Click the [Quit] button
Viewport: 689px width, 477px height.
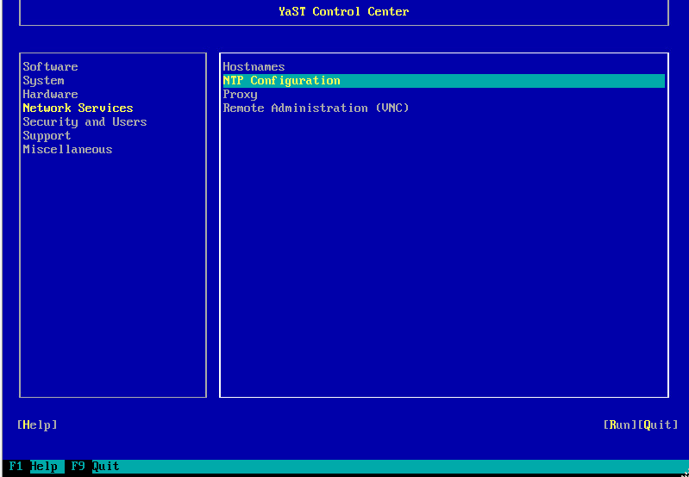coord(658,424)
